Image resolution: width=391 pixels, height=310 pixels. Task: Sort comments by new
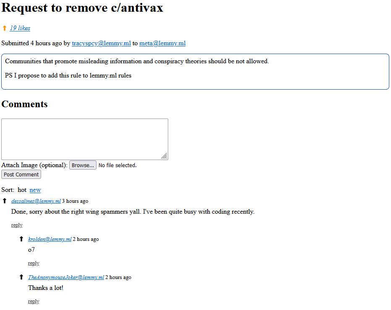coord(35,190)
